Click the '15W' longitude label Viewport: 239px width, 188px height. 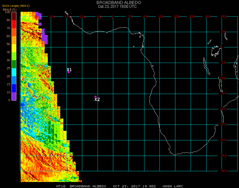(x=67, y=17)
